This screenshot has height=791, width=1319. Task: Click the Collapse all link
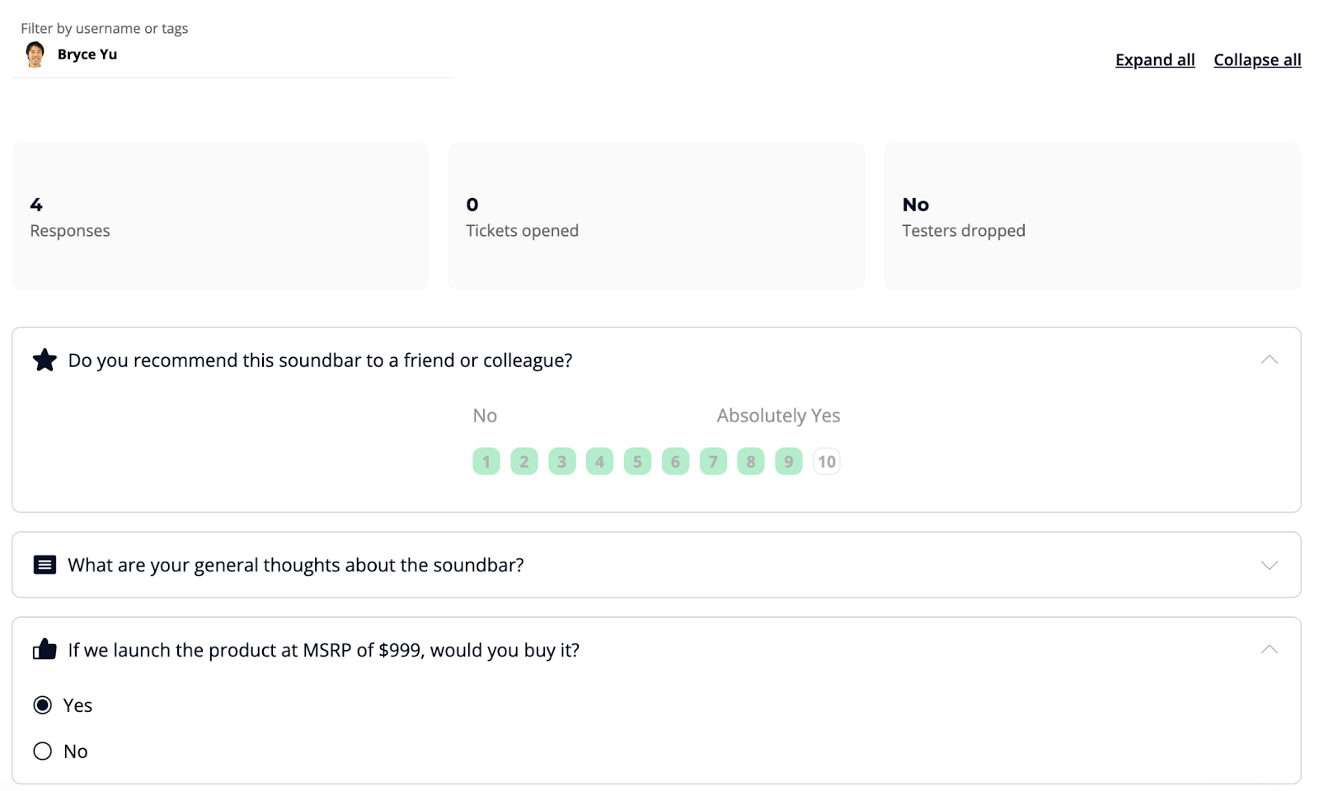tap(1256, 60)
